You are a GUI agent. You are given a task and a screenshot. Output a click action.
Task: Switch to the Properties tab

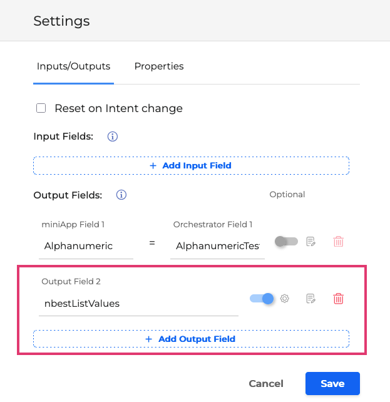coord(159,66)
